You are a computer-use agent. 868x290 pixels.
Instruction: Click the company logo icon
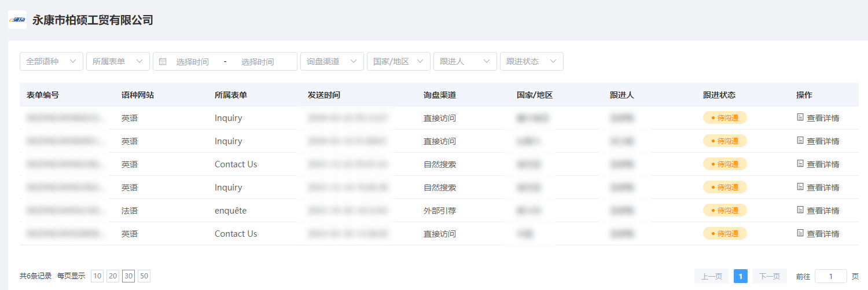17,20
